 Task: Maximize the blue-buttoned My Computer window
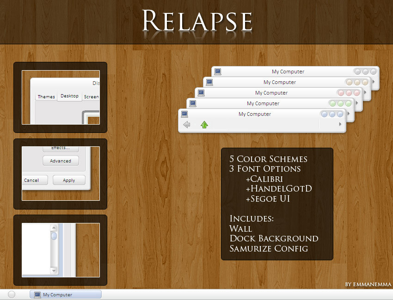pos(332,114)
